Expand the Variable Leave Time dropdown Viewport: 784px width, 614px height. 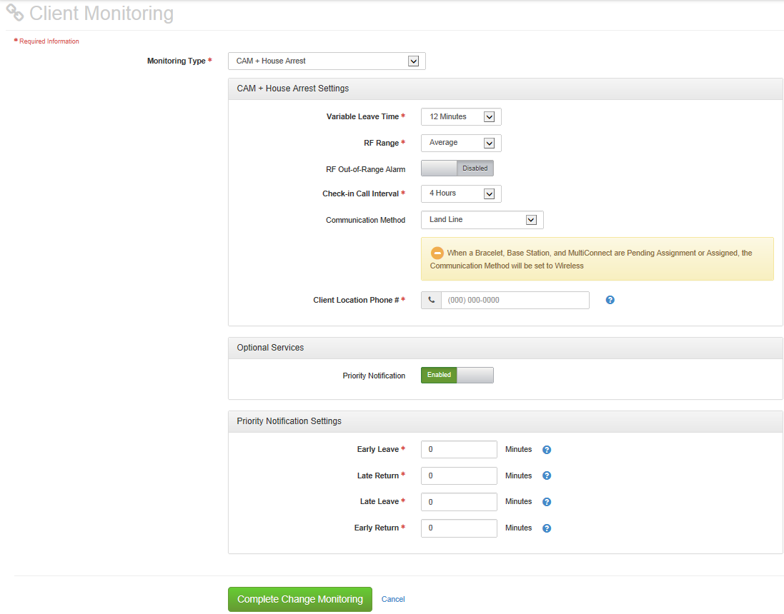pos(461,116)
